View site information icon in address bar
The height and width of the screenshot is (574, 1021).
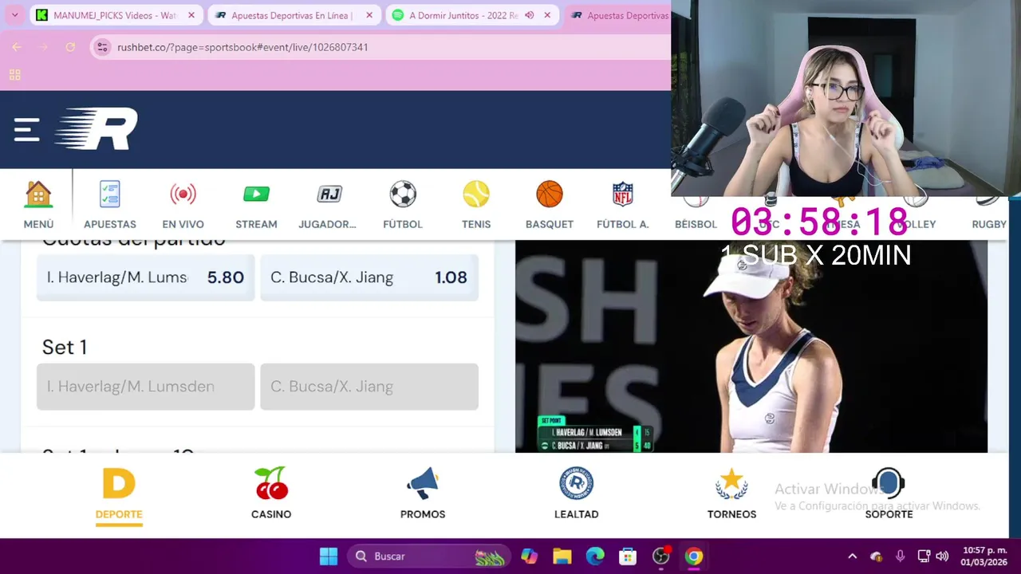(x=102, y=47)
